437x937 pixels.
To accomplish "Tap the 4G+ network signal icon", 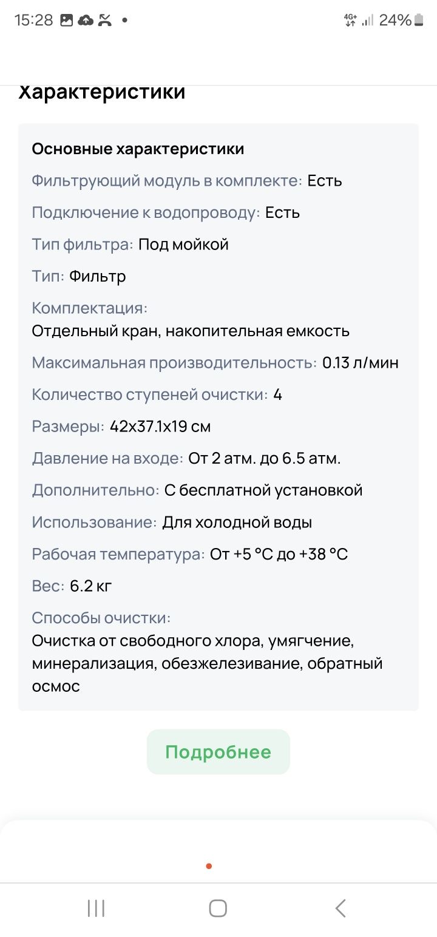I will click(350, 20).
